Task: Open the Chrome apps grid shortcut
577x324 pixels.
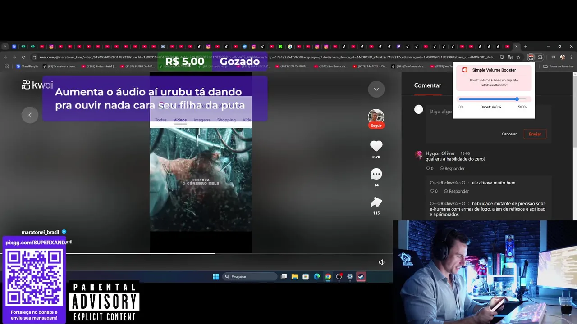Action: tap(6, 67)
